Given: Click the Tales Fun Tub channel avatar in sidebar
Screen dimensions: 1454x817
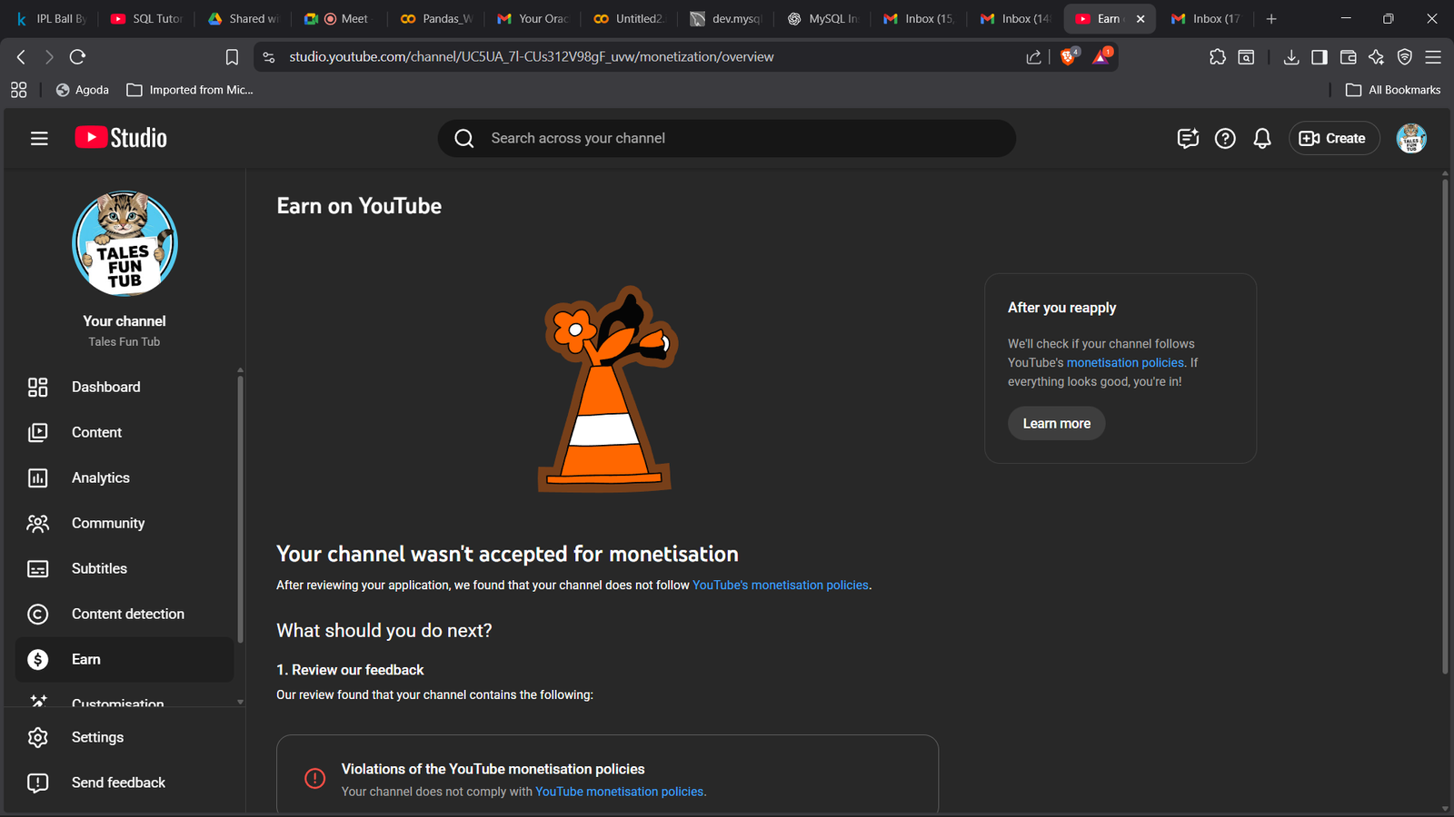Looking at the screenshot, I should tap(124, 243).
